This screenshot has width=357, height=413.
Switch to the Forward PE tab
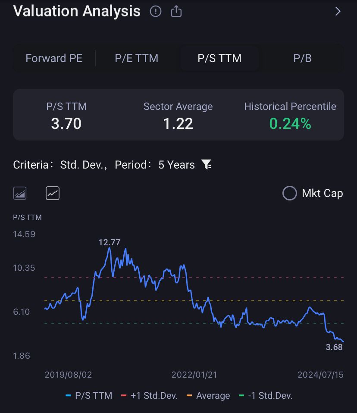pos(54,58)
